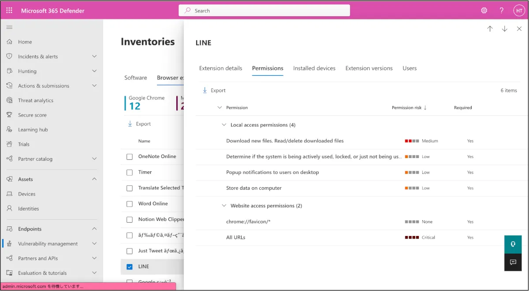This screenshot has width=529, height=291.
Task: Expand Vulnerability management chevron
Action: tap(94, 243)
